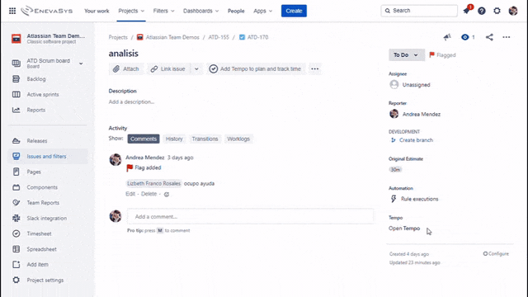The height and width of the screenshot is (297, 528).
Task: Open the issue actions ellipsis at top right
Action: [x=506, y=37]
